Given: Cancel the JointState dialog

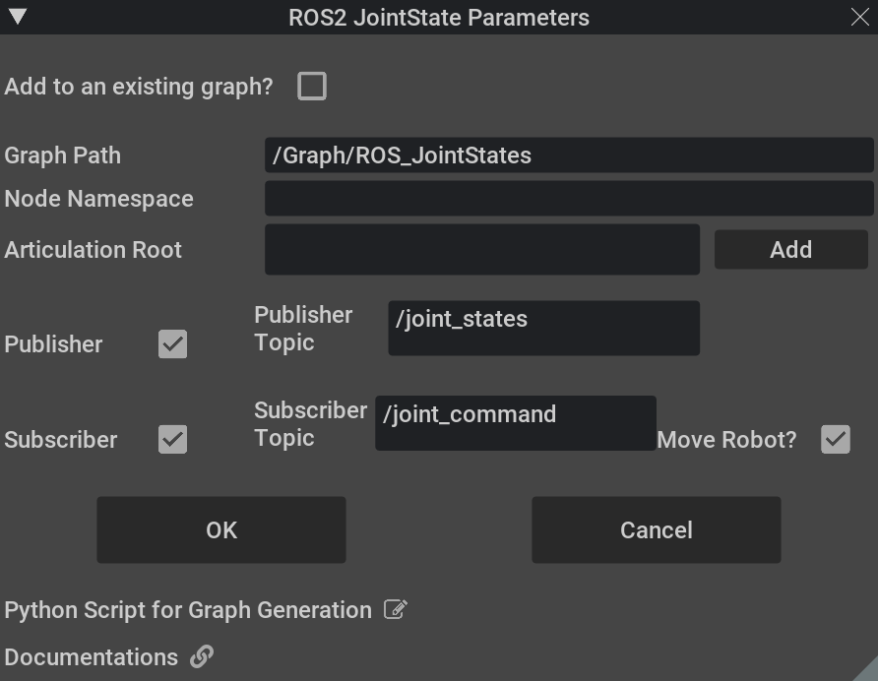Looking at the screenshot, I should tap(657, 529).
